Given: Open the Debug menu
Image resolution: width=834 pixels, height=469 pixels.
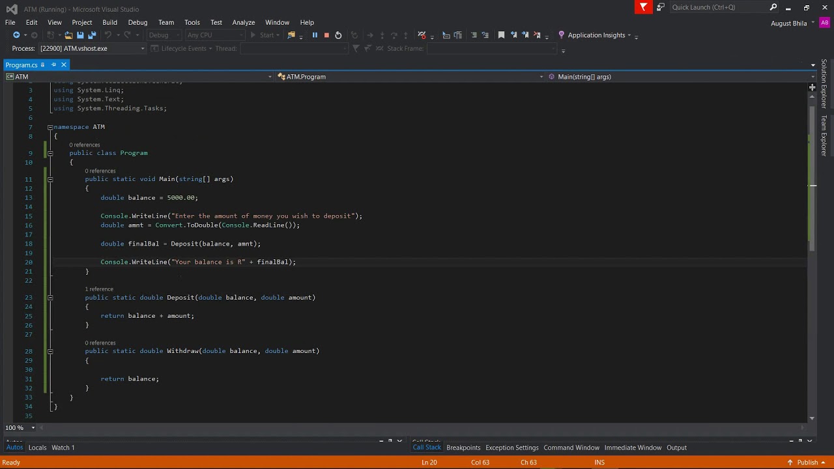Looking at the screenshot, I should [137, 22].
